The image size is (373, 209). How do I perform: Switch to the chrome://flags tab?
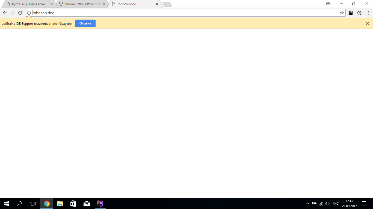[x=81, y=4]
